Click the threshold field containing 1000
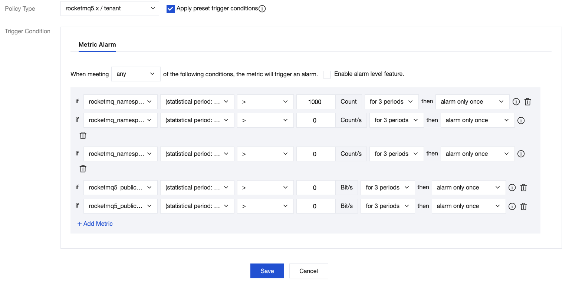The height and width of the screenshot is (282, 569). 315,102
